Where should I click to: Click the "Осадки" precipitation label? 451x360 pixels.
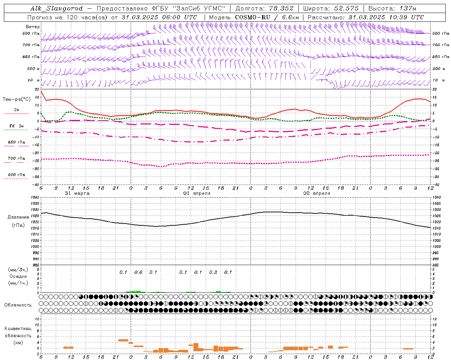tap(18, 276)
